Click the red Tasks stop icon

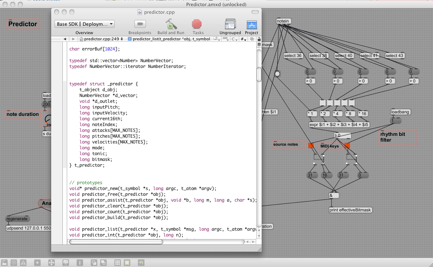click(x=197, y=24)
